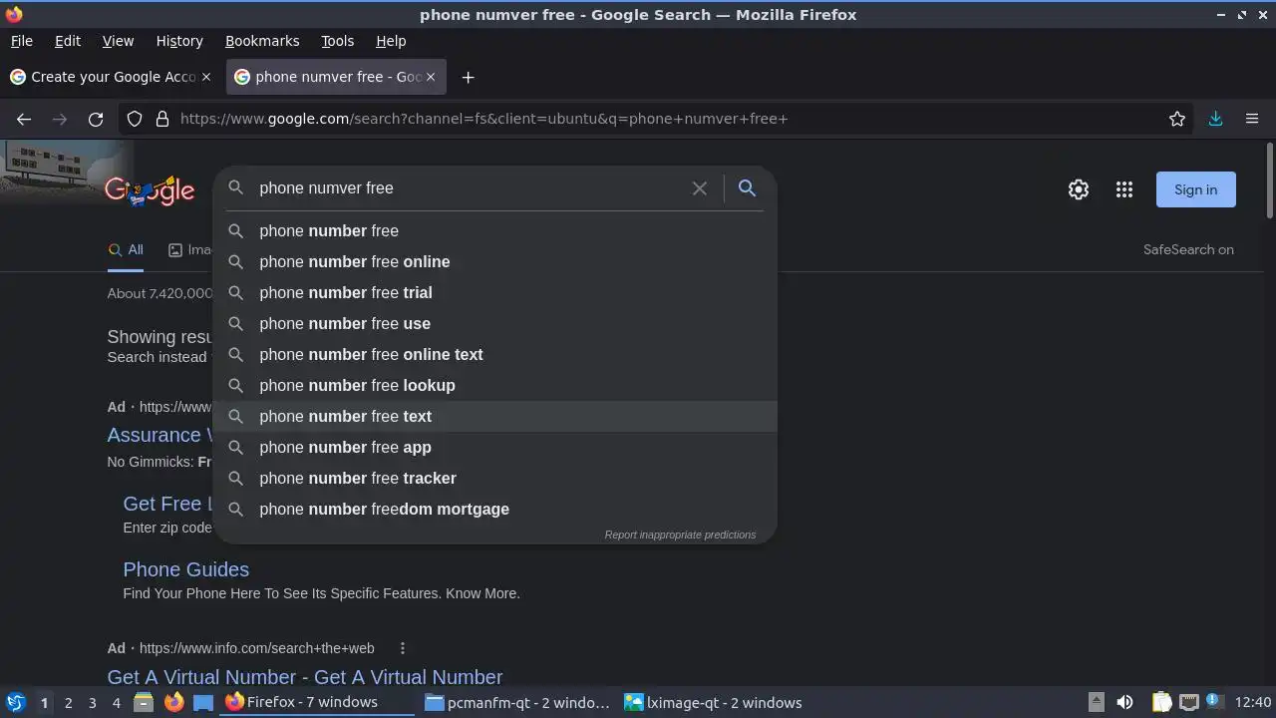Open the History menu
This screenshot has width=1276, height=718.
[179, 41]
